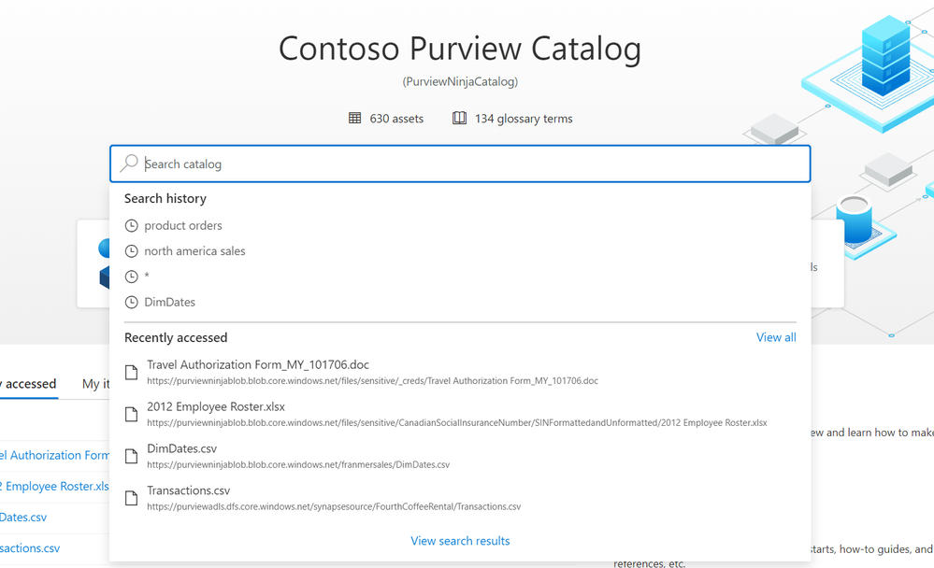
Task: Open DimDates.csv from recently accessed dropdown
Action: tap(181, 448)
